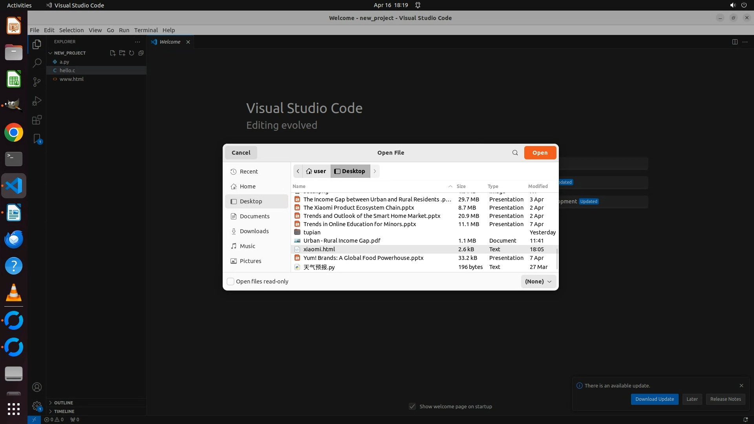The width and height of the screenshot is (754, 424).
Task: Click the Split Editor Right icon
Action: point(735,42)
